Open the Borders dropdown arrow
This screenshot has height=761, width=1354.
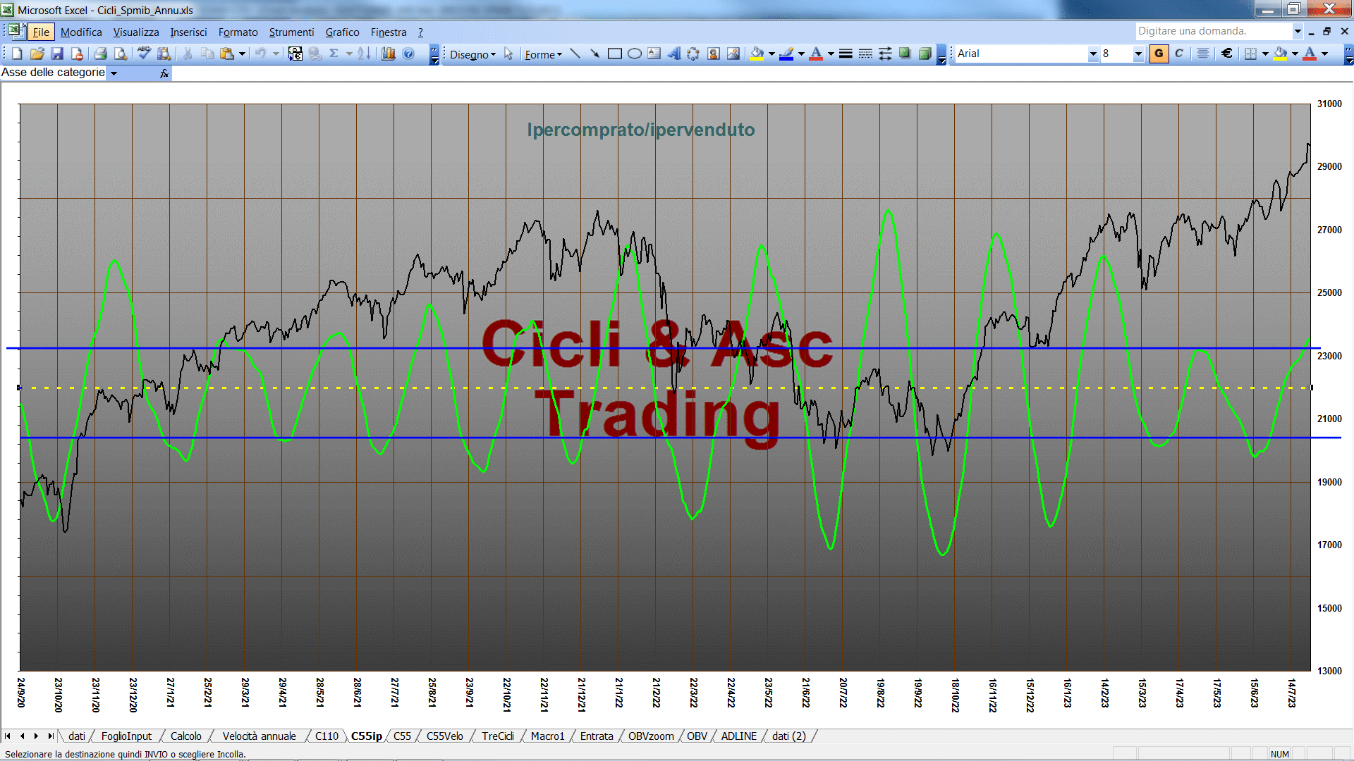pyautogui.click(x=1265, y=54)
